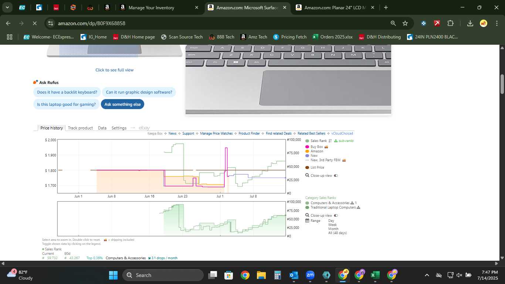Toggle Buy Box legend series
Screen dimensions: 505x284
pos(316,147)
